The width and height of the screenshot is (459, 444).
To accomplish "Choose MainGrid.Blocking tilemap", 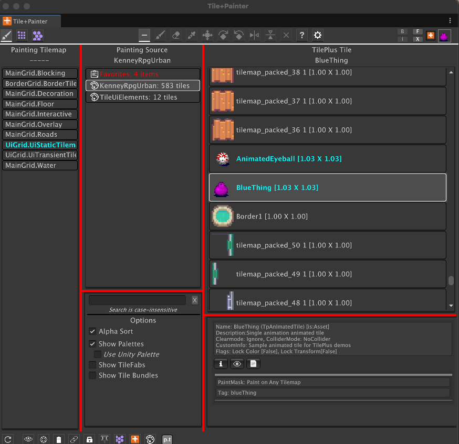I will point(40,73).
